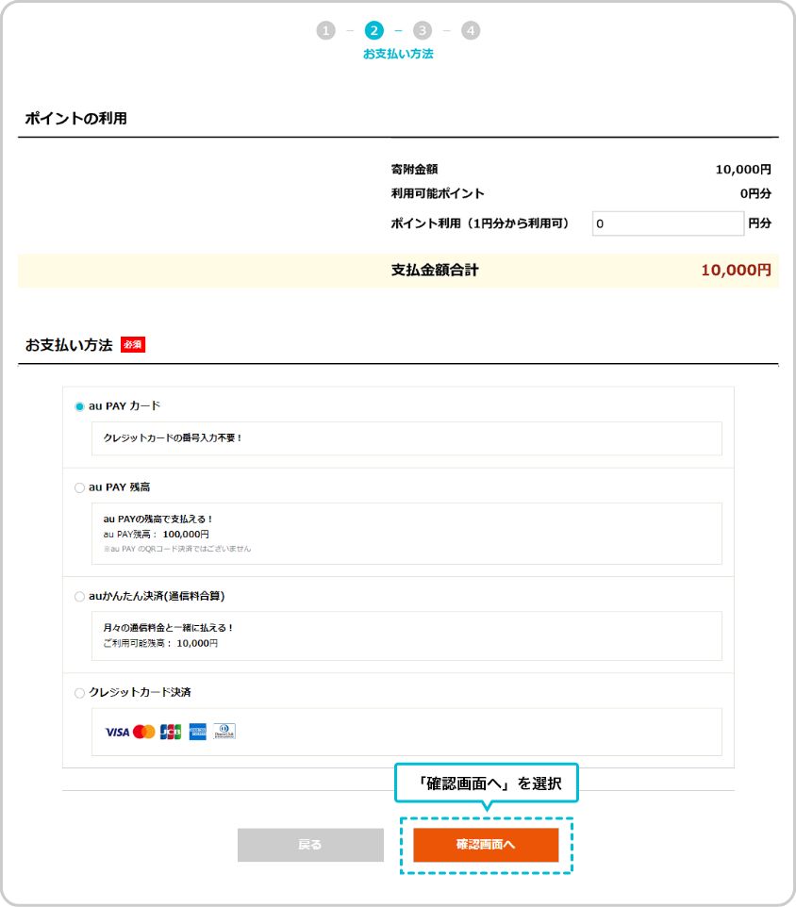The image size is (796, 907).
Task: Click the ポイント利用 input field
Action: [x=668, y=223]
